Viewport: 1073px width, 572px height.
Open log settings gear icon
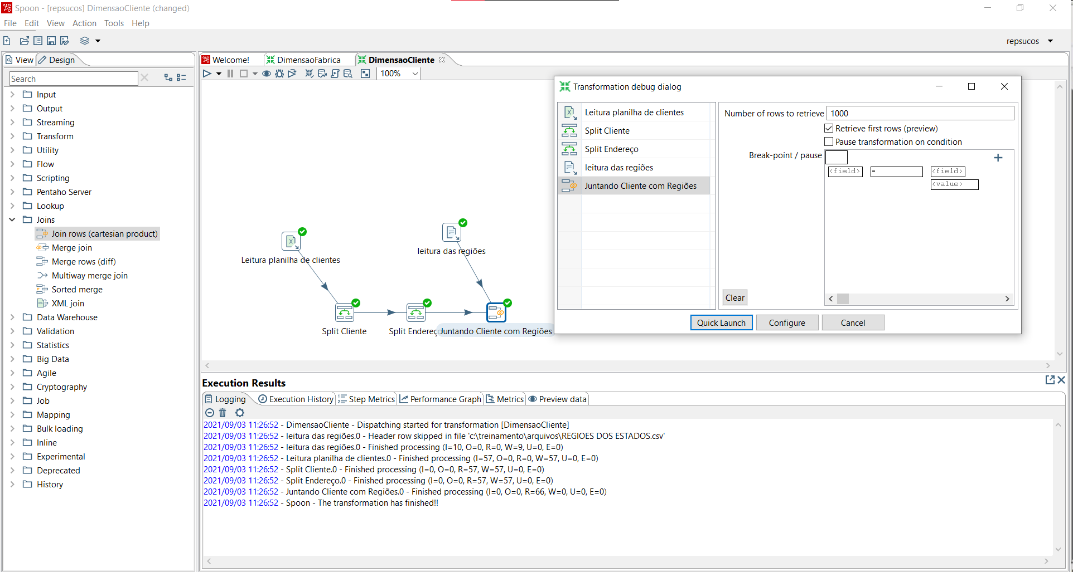pos(240,413)
